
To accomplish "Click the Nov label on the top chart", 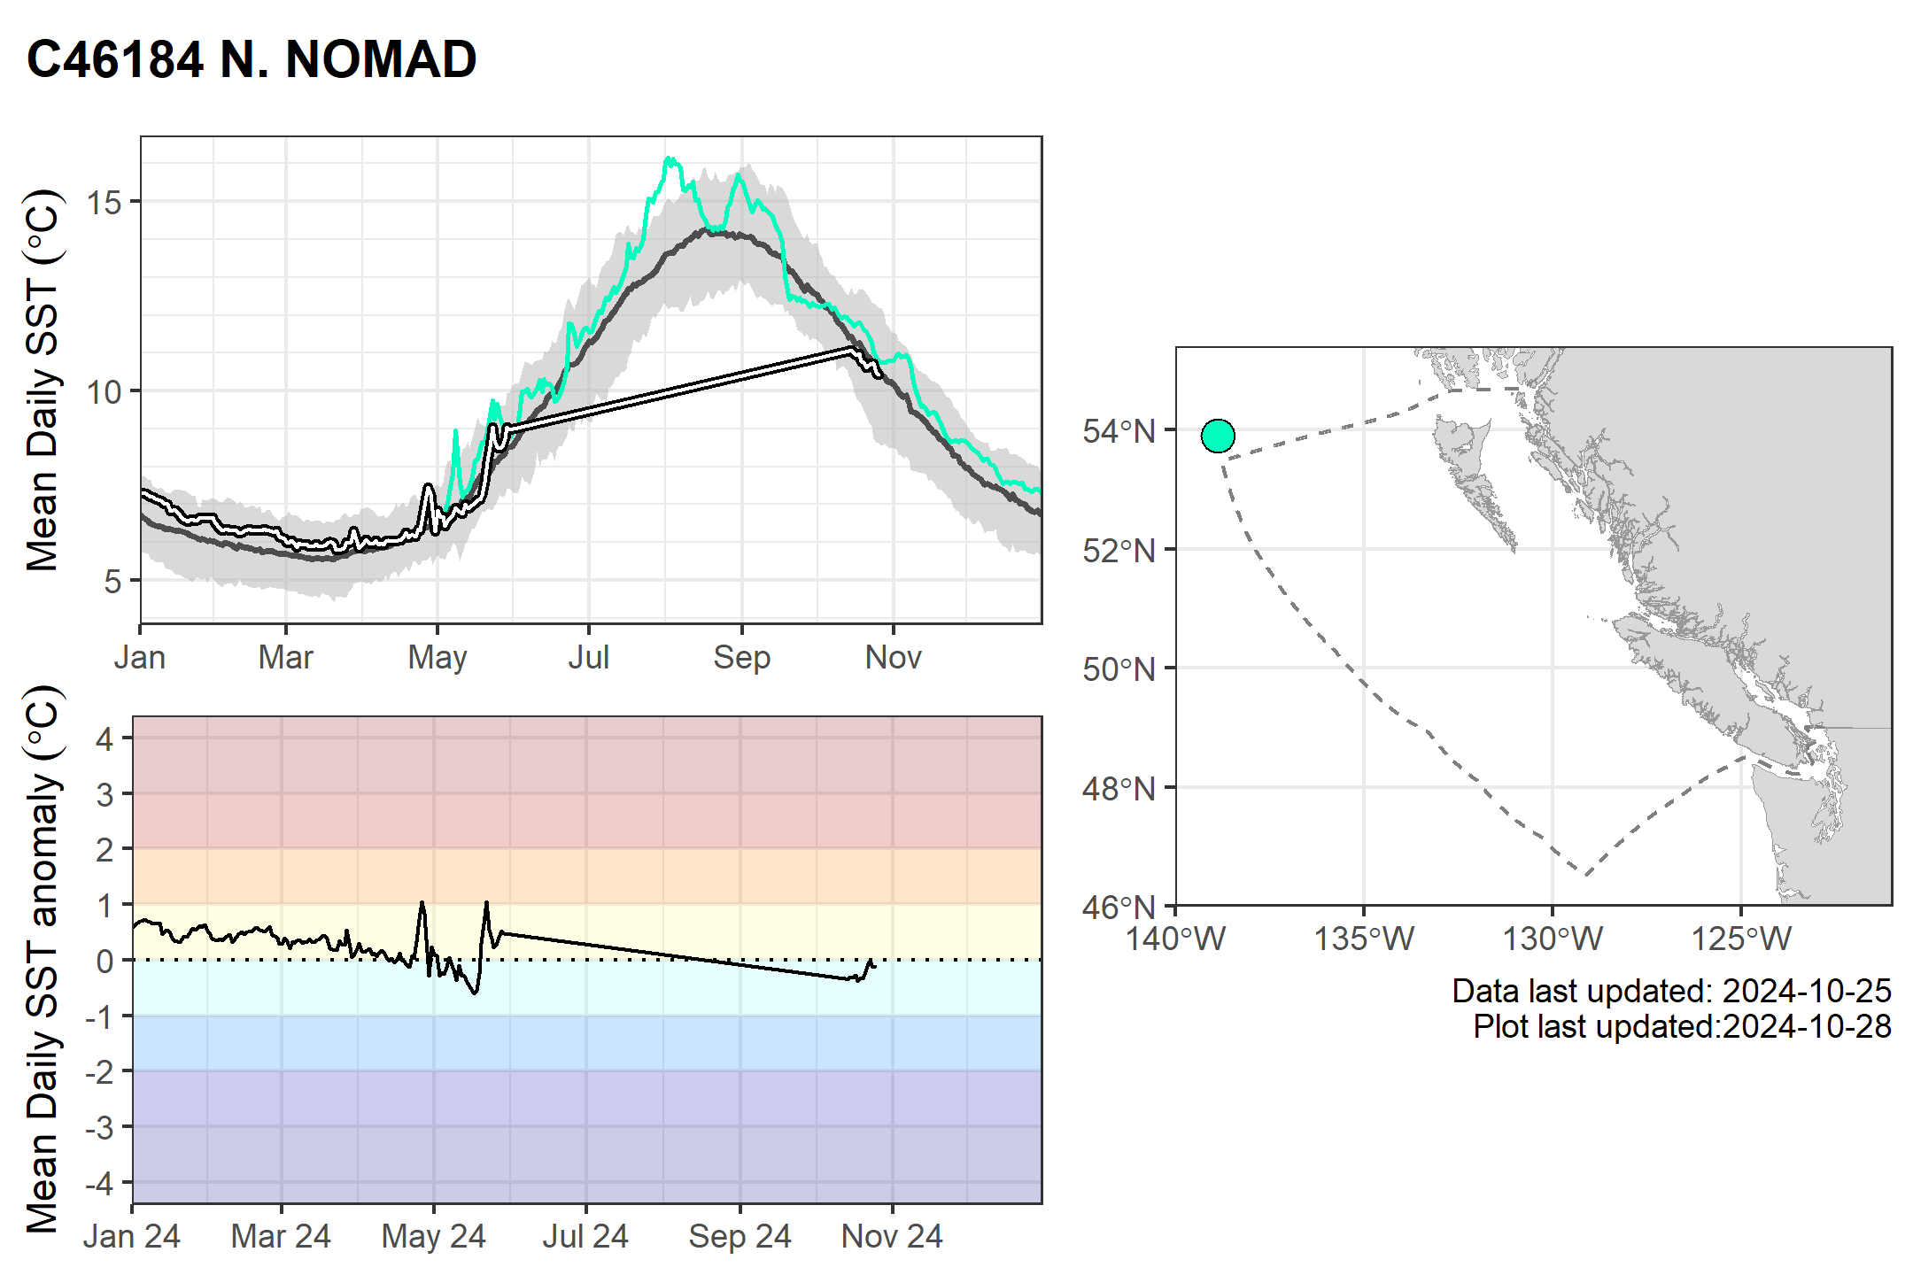I will 894,658.
